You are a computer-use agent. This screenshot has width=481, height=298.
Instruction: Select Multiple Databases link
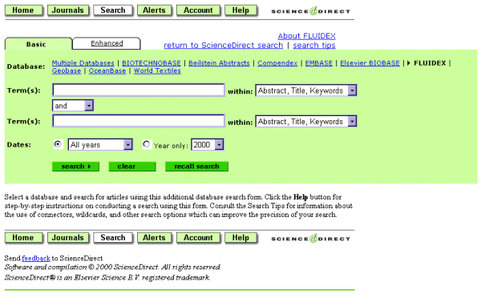coord(83,63)
